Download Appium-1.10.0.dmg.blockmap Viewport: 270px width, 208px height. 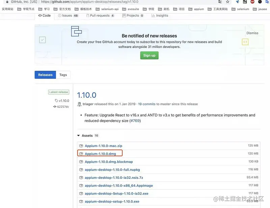point(109,162)
